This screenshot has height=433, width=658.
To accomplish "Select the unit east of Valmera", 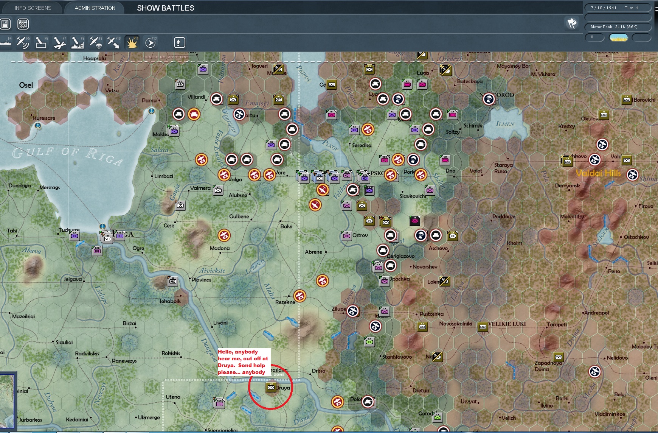I will coord(218,190).
